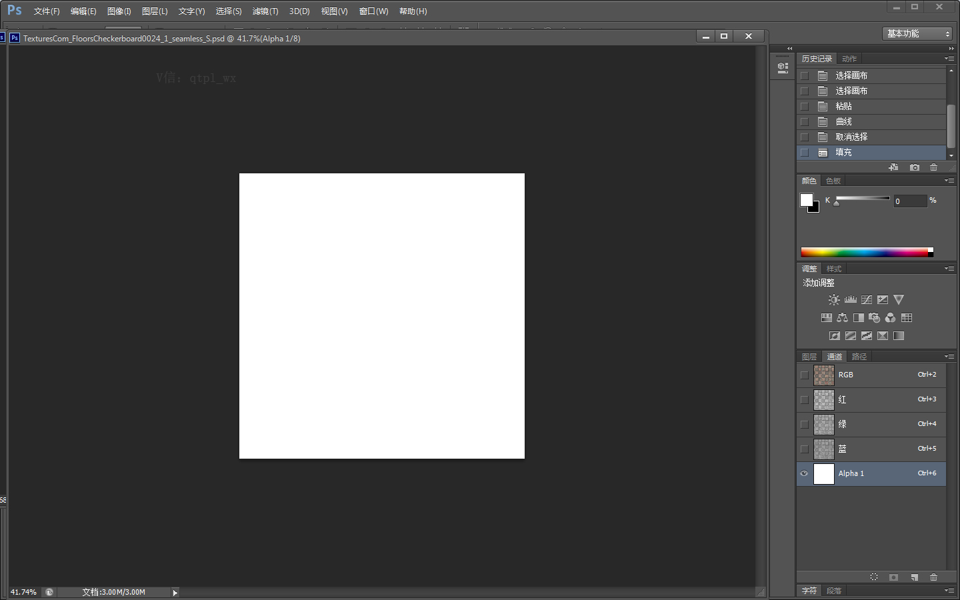Open Color panel flyout menu

click(x=949, y=181)
